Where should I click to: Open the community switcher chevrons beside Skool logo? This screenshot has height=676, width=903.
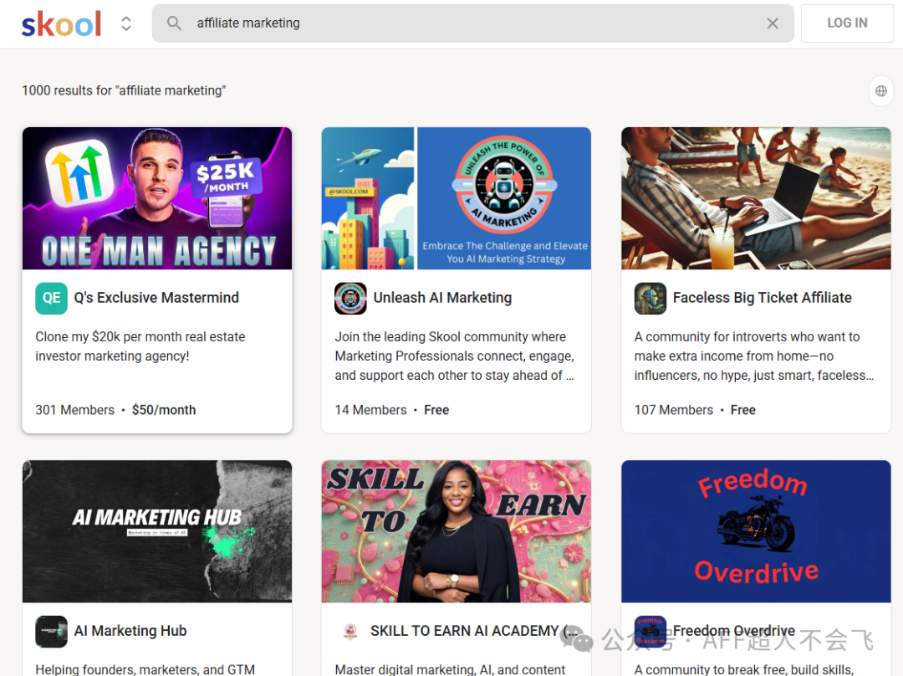click(126, 23)
